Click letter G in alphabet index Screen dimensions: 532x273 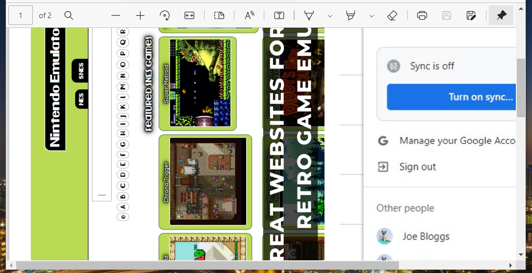(x=123, y=144)
